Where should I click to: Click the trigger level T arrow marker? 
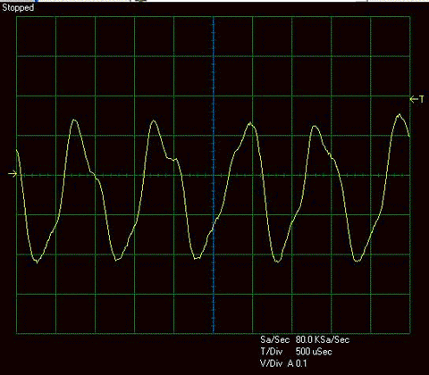[x=416, y=99]
